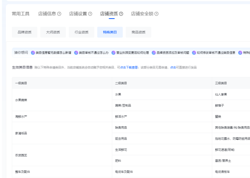Switch to the 店铺信息 tab
The image size is (250, 178).
47,14
